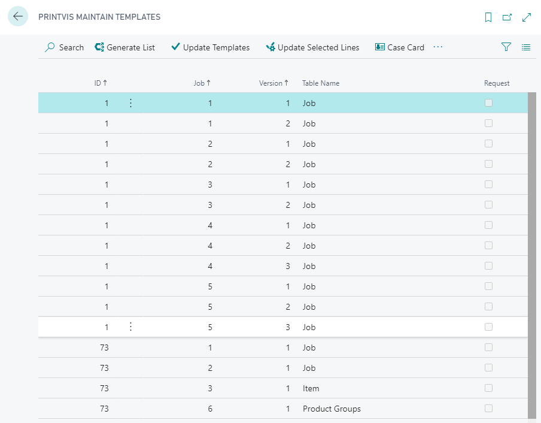The image size is (541, 423).
Task: Tick Request for ID 73 Job 1
Action: [x=488, y=347]
